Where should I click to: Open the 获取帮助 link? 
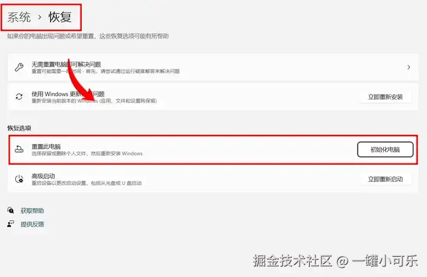click(x=32, y=210)
